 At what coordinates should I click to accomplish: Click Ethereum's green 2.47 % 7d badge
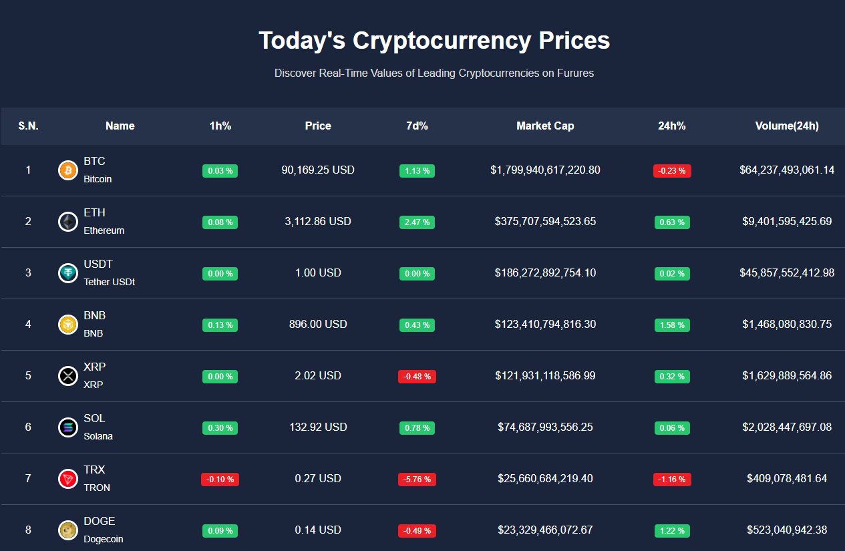click(417, 222)
